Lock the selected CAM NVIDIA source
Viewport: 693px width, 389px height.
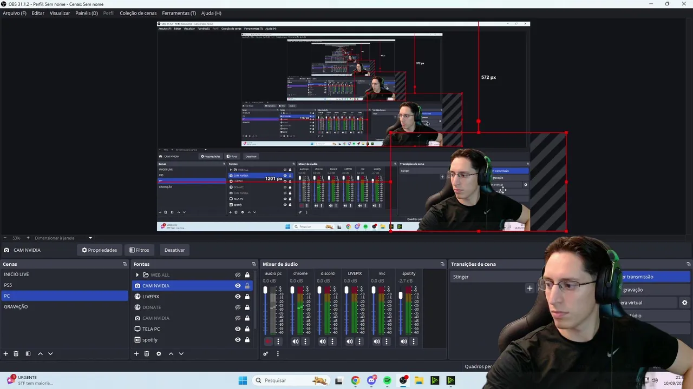[247, 286]
